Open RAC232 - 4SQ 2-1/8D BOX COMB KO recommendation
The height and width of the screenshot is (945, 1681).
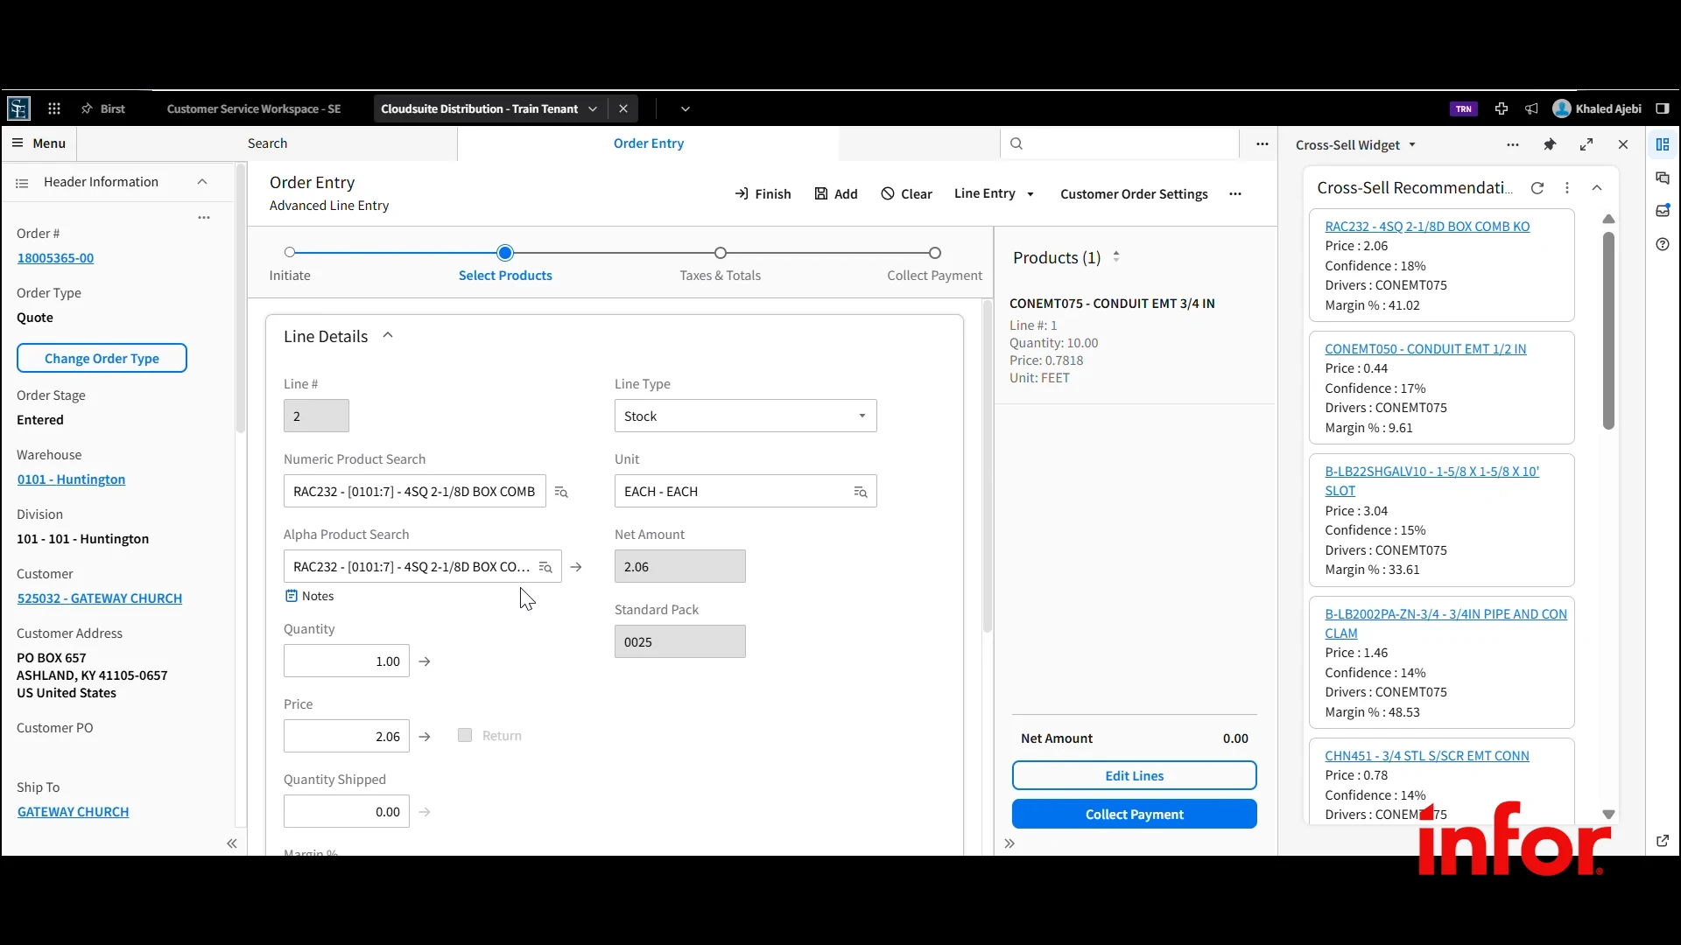click(1427, 227)
